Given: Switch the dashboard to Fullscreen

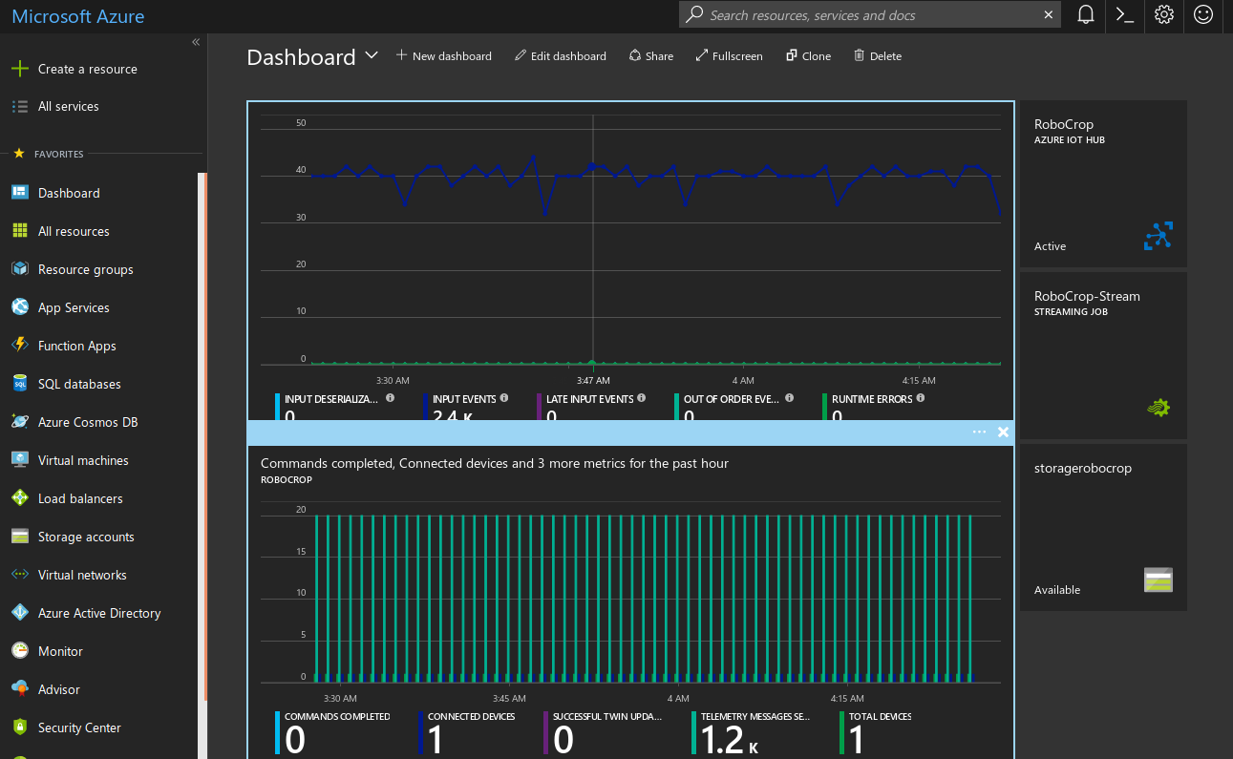Looking at the screenshot, I should (730, 56).
